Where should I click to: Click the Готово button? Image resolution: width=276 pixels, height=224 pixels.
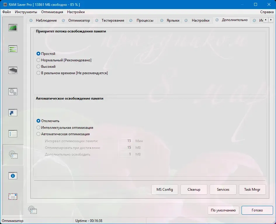click(257, 210)
